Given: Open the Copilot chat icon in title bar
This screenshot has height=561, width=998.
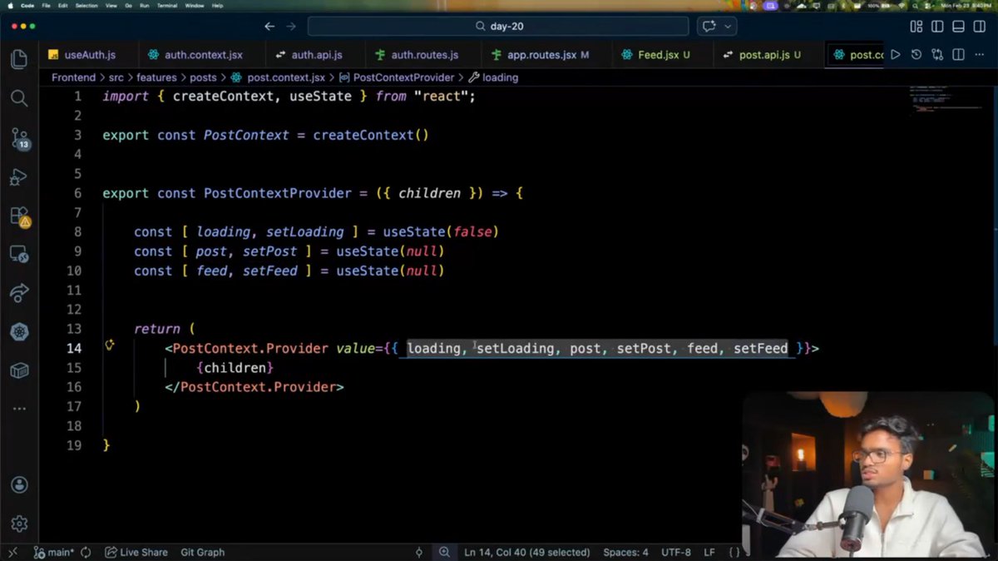Looking at the screenshot, I should coord(710,27).
